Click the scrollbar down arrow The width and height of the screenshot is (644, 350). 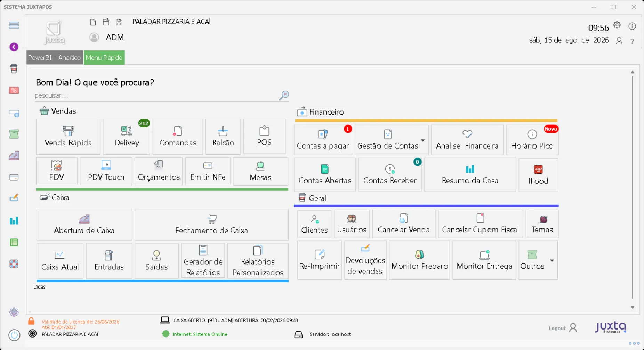(633, 307)
